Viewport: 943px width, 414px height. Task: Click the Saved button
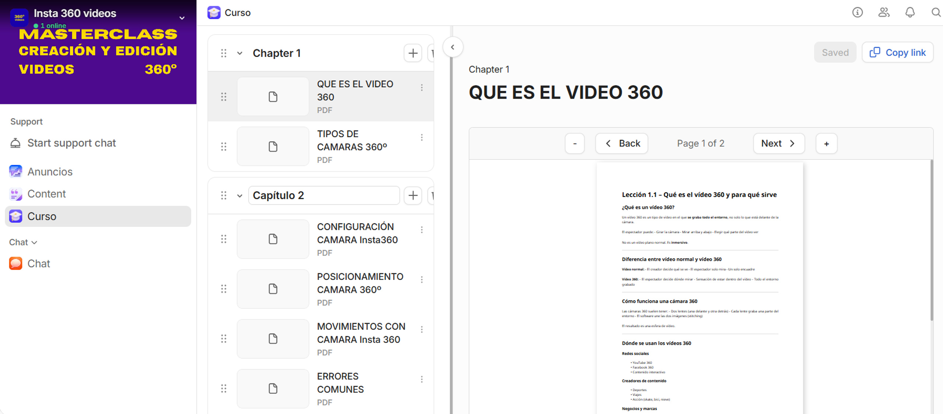click(835, 52)
